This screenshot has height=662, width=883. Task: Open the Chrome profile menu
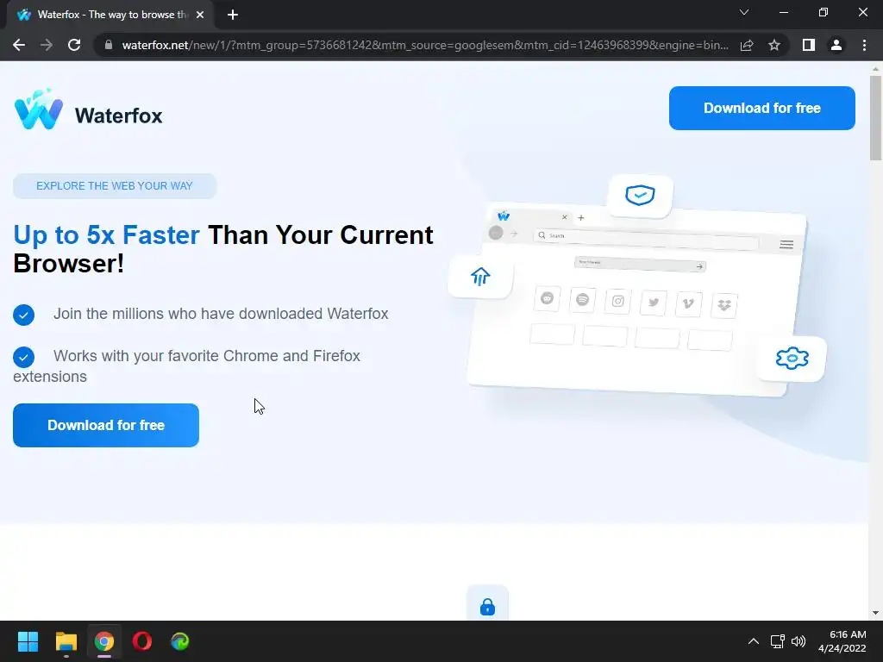[x=836, y=45]
